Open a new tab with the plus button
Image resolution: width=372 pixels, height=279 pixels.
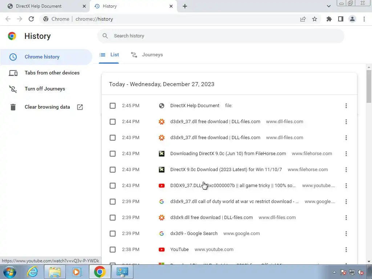pos(185,6)
